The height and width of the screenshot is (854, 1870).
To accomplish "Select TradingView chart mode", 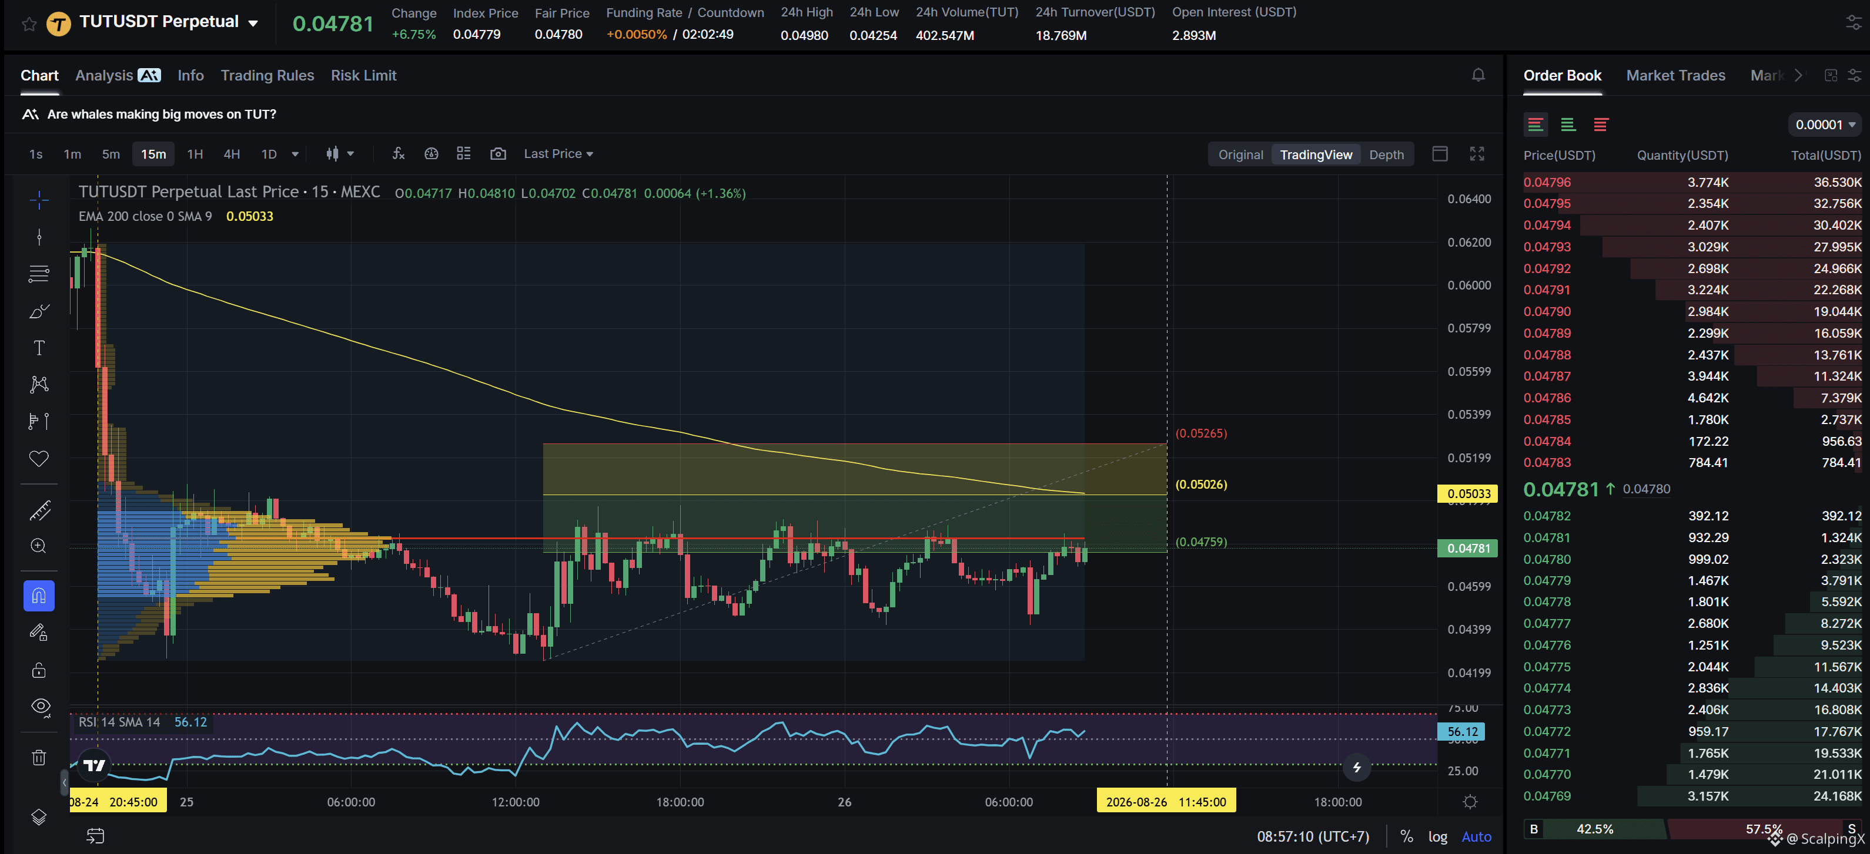I will (x=1316, y=154).
